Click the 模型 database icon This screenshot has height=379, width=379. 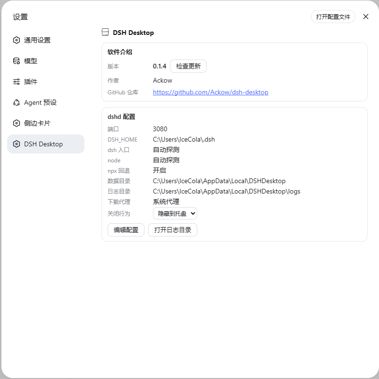pyautogui.click(x=16, y=61)
